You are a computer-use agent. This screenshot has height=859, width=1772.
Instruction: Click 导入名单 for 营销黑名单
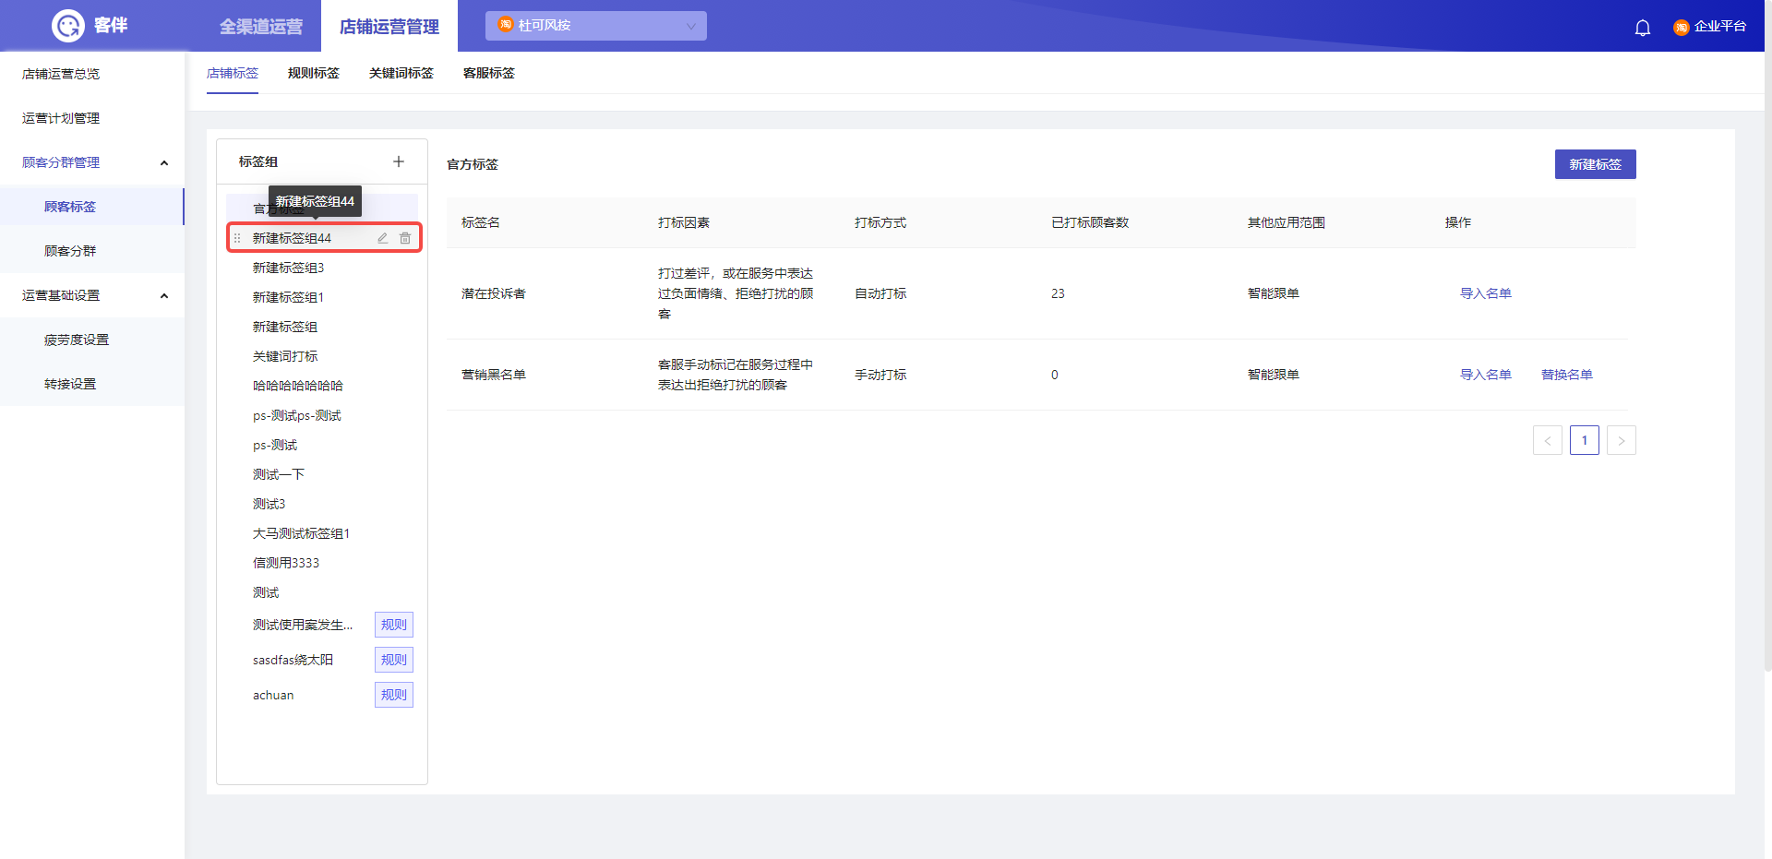1486,375
